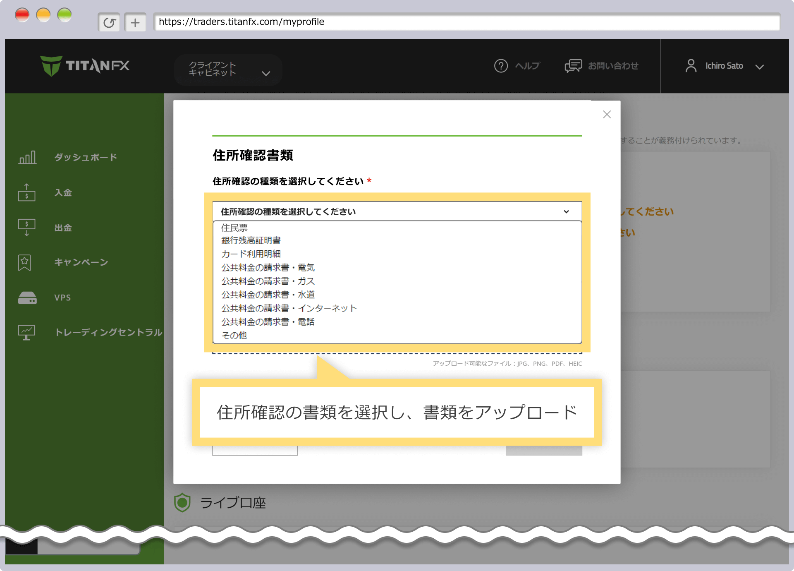Image resolution: width=794 pixels, height=571 pixels.
Task: Click the contact chat bubble icon
Action: 573,66
